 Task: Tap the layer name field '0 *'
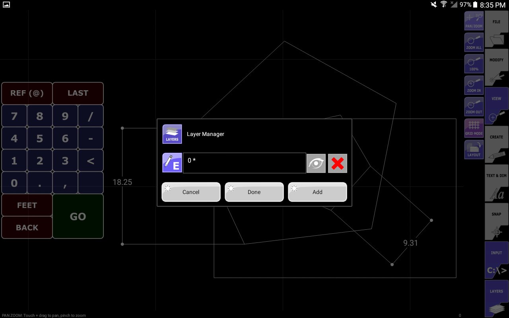coord(245,163)
